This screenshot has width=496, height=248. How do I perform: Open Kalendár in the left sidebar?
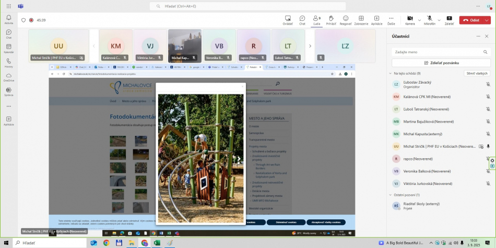click(x=9, y=48)
